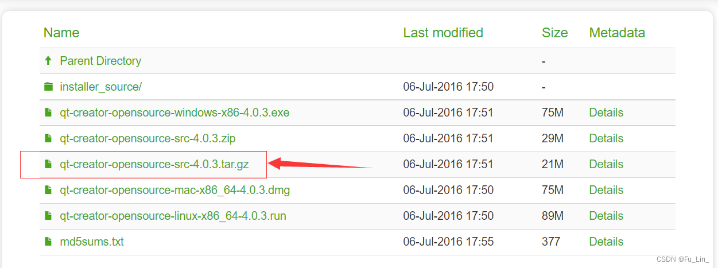Download qt-creator-opensource-src-4.0.3.tar.gz
The width and height of the screenshot is (718, 268).
162,165
